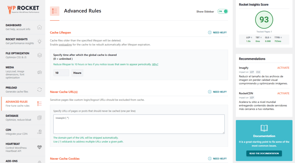
Task: Click the 0ms TBT value
Action: tap(258, 41)
